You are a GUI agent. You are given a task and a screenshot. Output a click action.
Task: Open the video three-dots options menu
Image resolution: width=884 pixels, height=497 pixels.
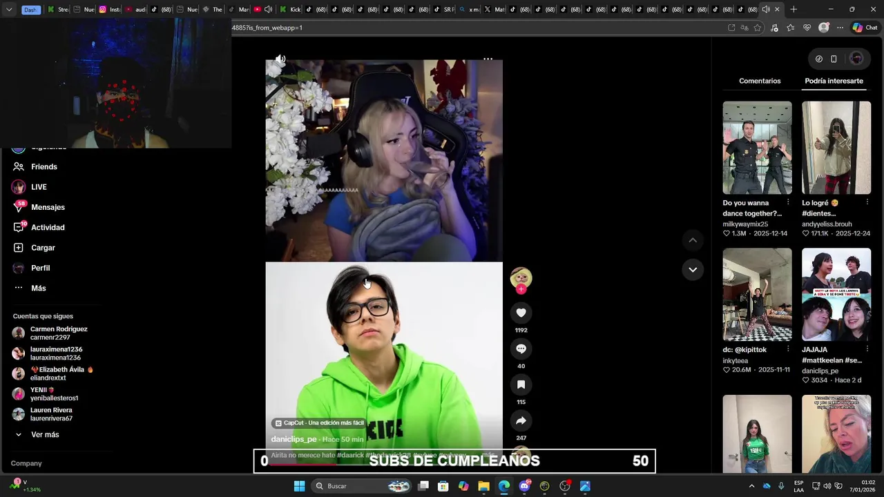[x=488, y=59]
